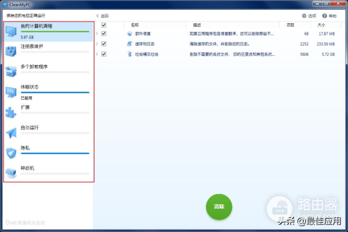Select the 隐私 shield icon

pyautogui.click(x=12, y=153)
